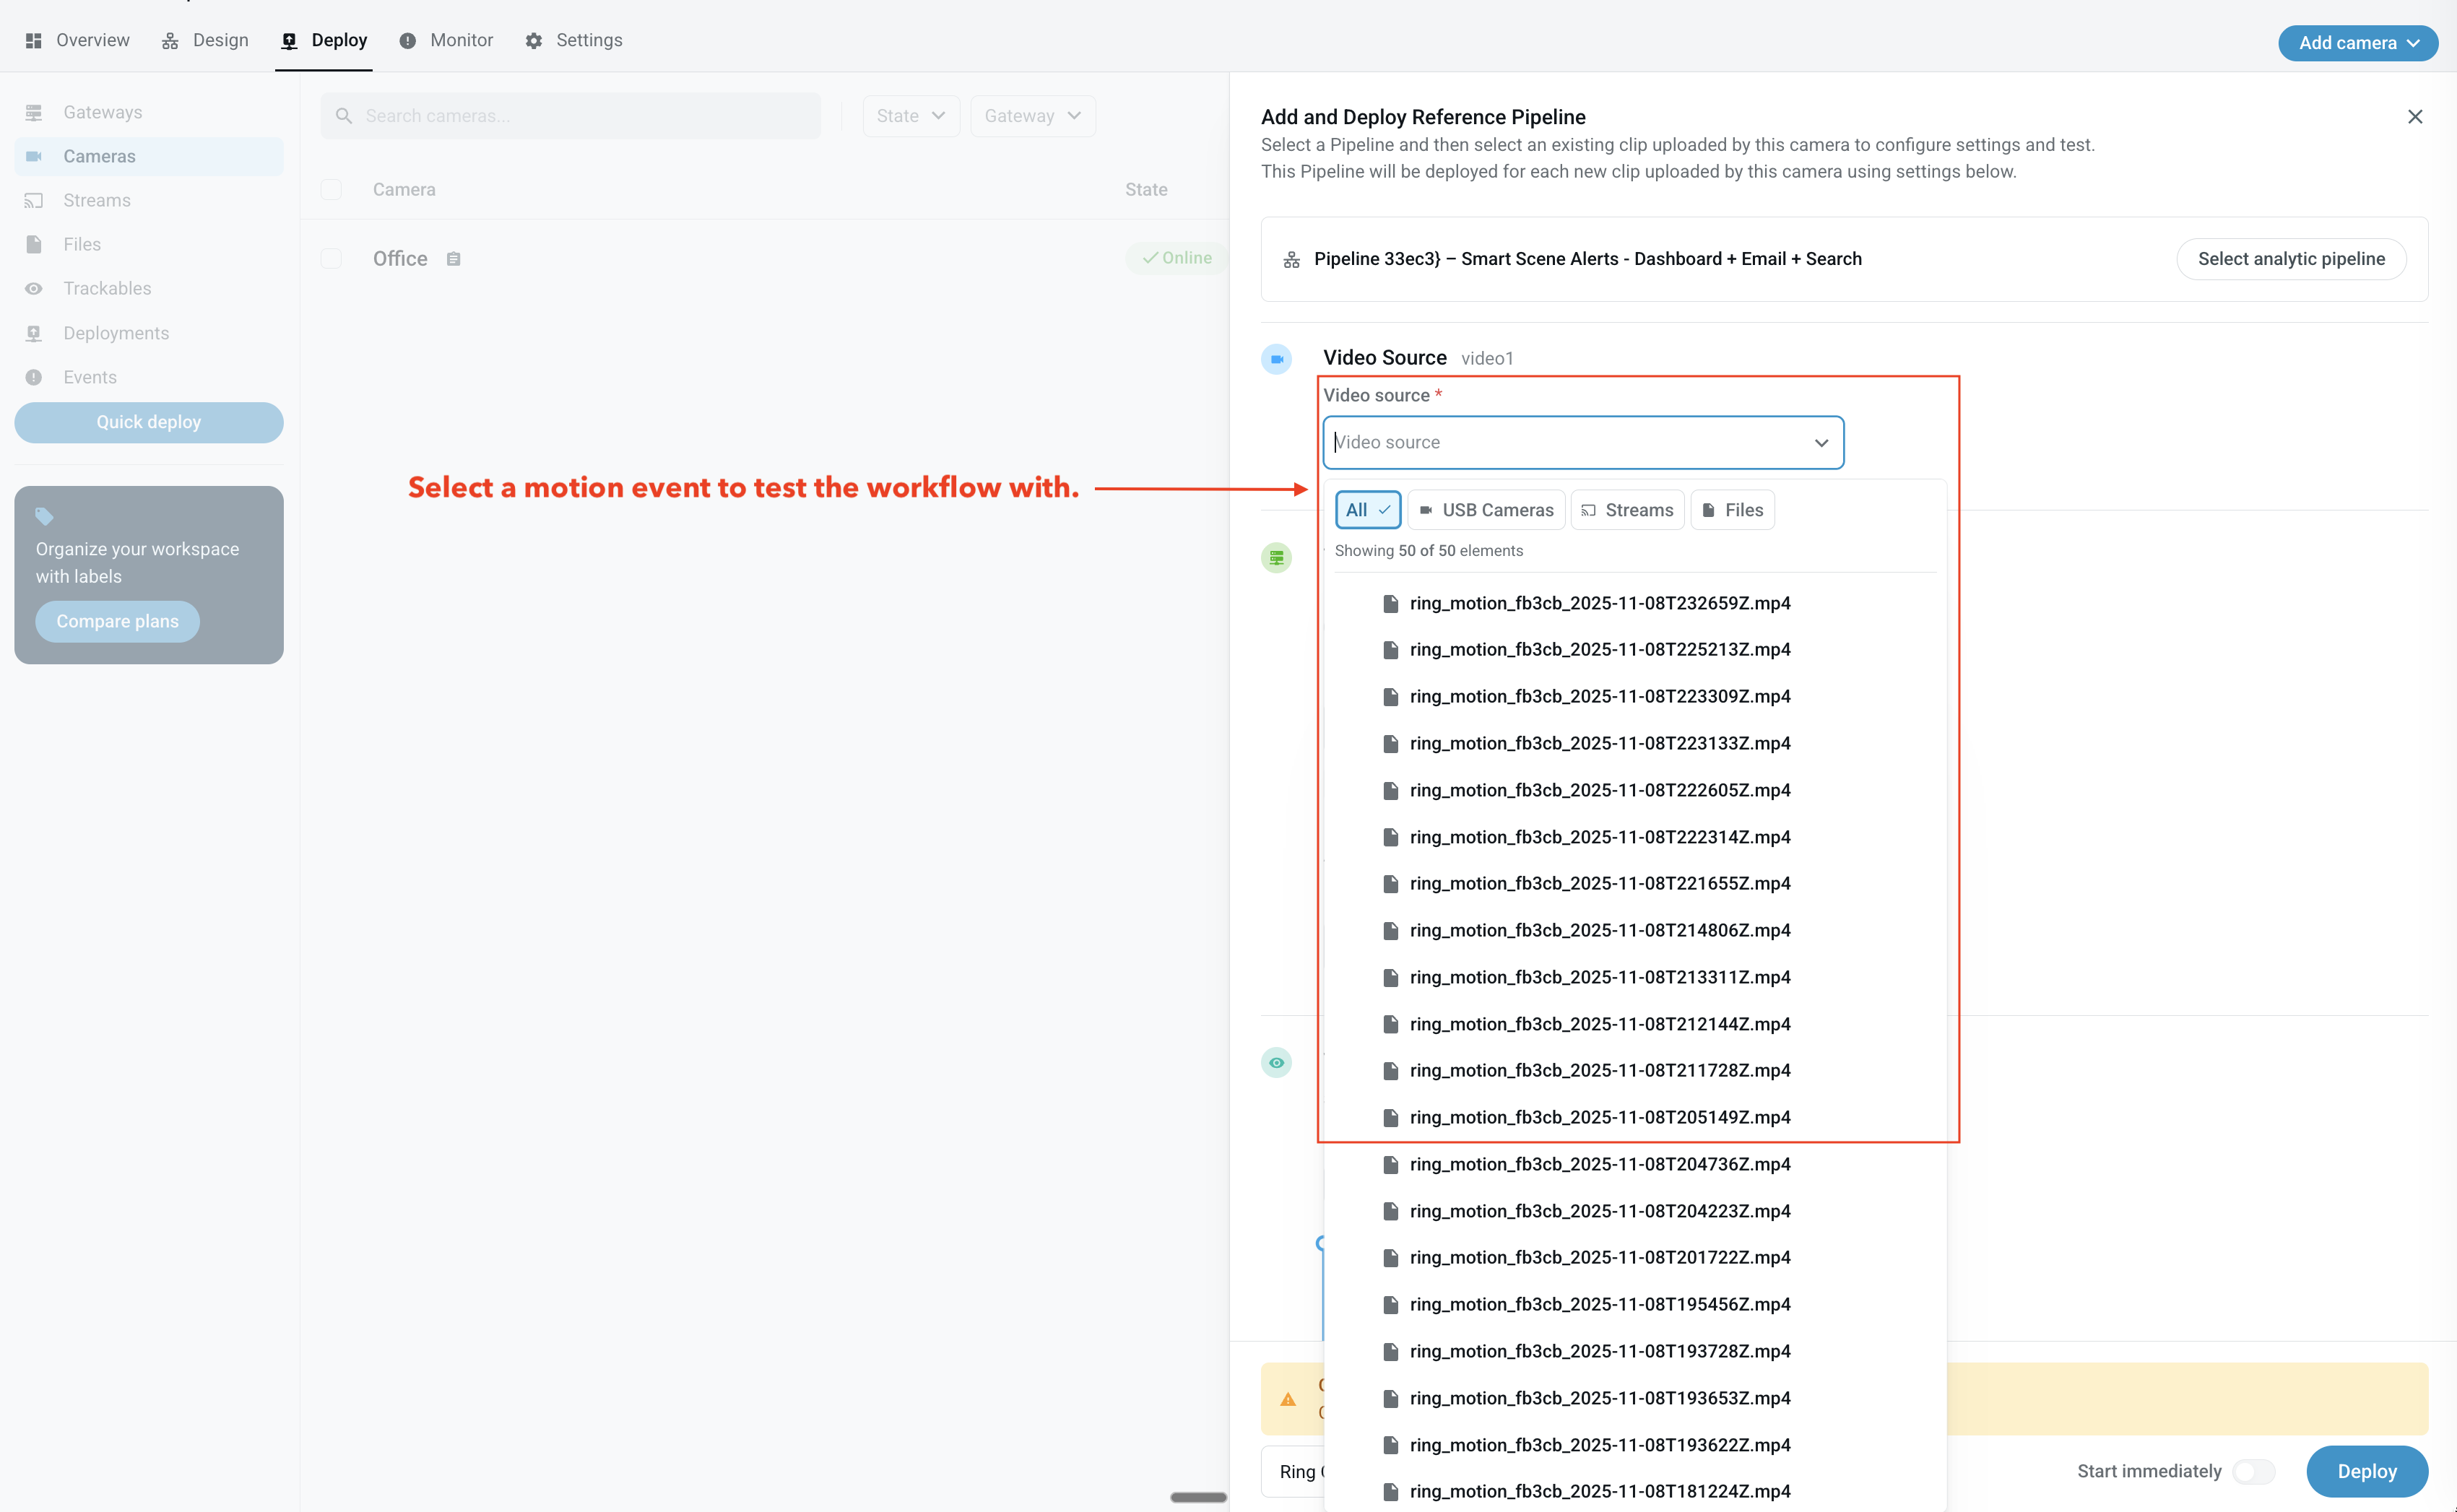Select ring_motion_fb3cb_2025-11-08T232659Z.mp4 file
The height and width of the screenshot is (1512, 2457).
(1599, 603)
